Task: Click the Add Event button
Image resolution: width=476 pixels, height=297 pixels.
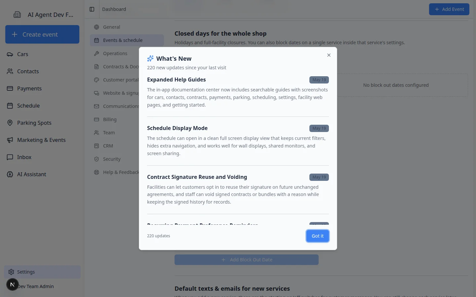Action: click(x=449, y=9)
